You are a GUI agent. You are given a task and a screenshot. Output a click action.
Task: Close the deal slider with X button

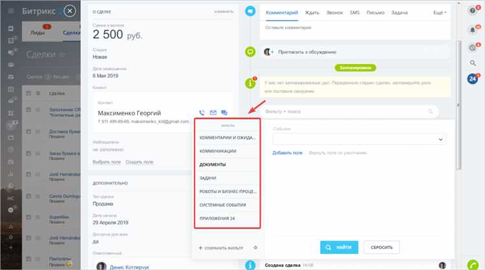[70, 11]
